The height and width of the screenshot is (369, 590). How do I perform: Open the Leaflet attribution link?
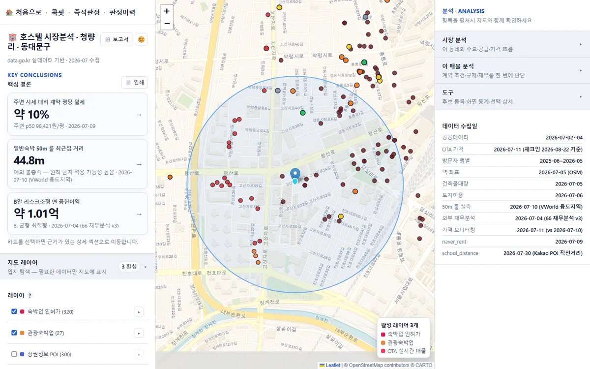330,365
